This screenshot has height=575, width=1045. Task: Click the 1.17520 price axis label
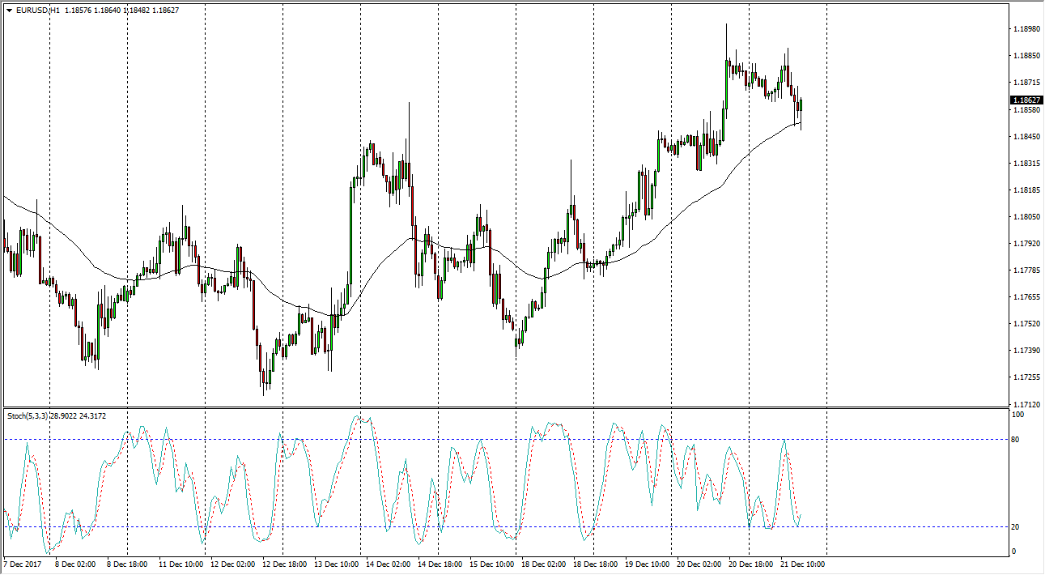click(1026, 324)
